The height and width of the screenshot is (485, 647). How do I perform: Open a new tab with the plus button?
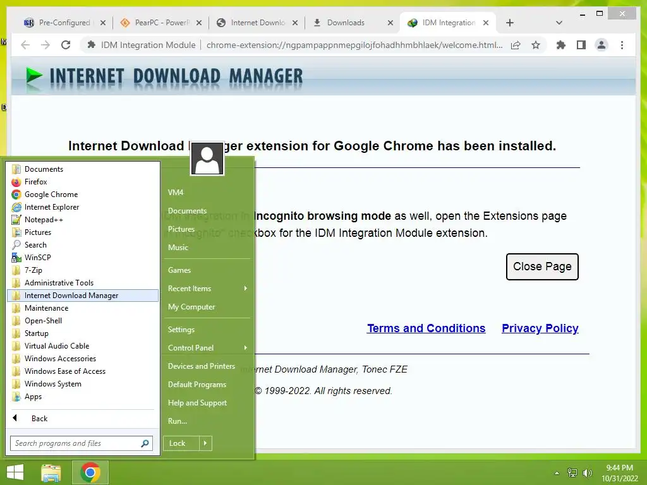point(510,23)
